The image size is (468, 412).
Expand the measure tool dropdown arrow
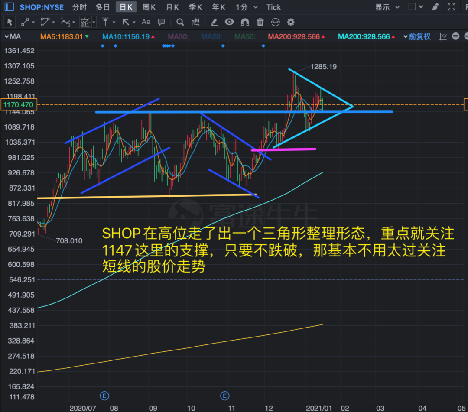tap(114, 23)
